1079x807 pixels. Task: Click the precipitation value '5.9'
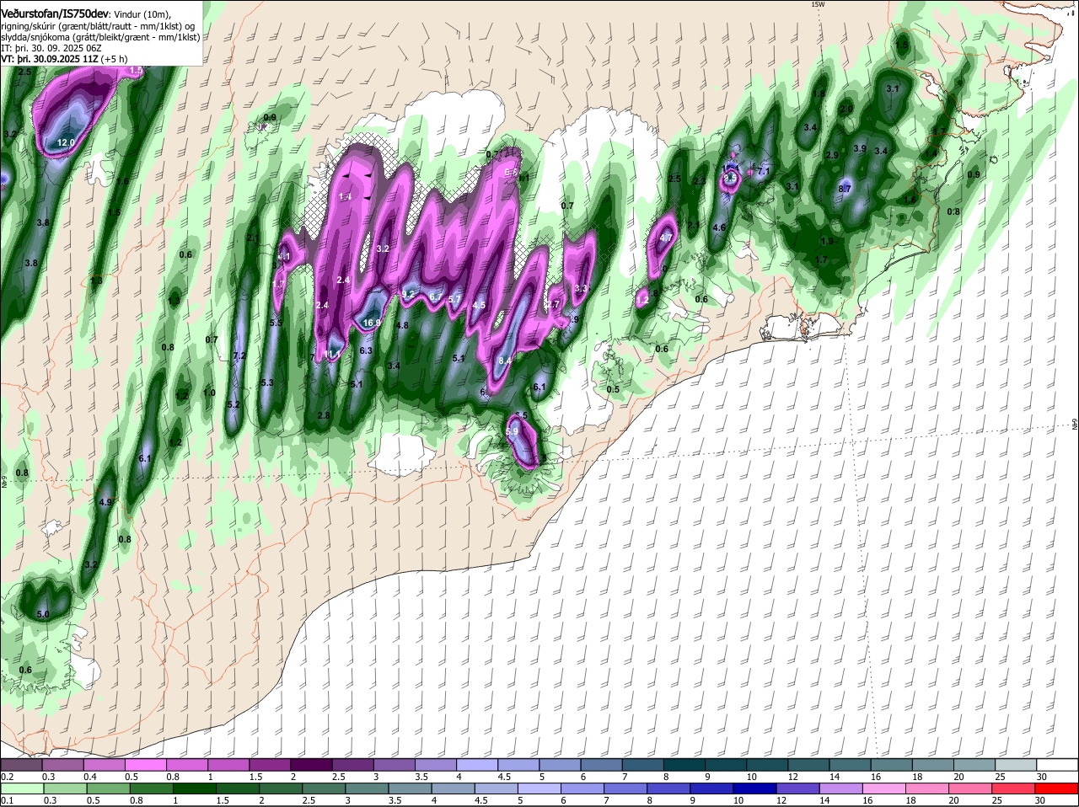click(x=512, y=431)
